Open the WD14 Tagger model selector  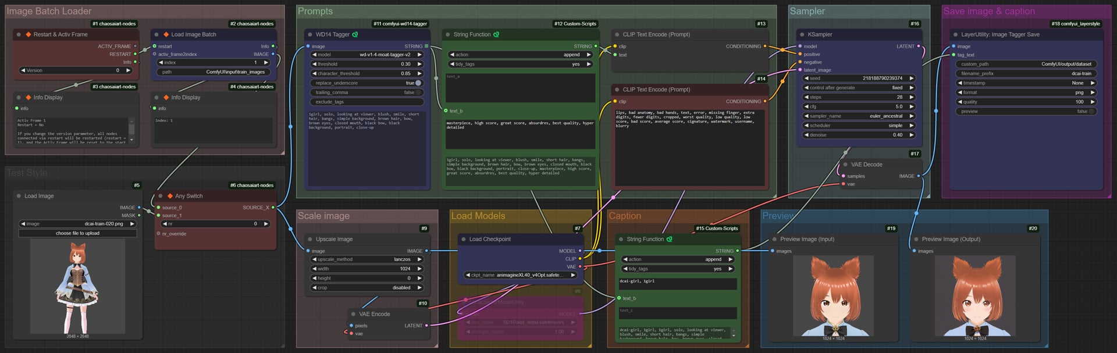367,55
